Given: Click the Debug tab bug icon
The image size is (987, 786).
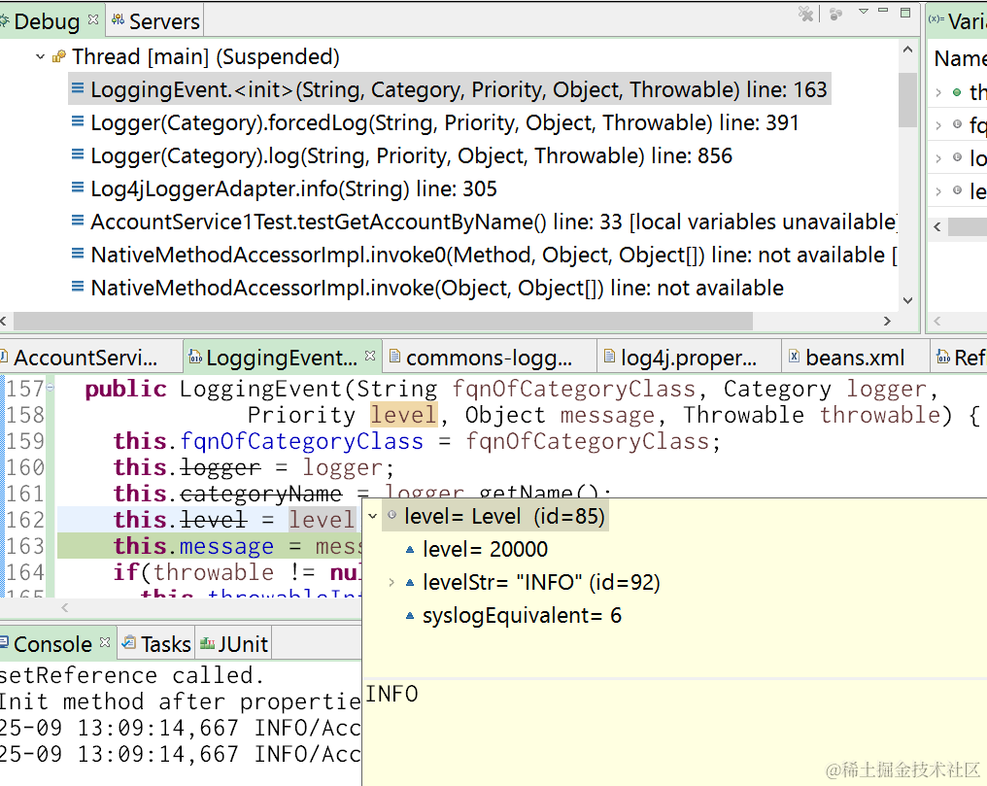Looking at the screenshot, I should click(x=4, y=21).
